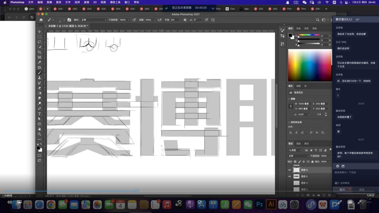Open the layer blend mode dropdown showing 正常

pyautogui.click(x=298, y=156)
